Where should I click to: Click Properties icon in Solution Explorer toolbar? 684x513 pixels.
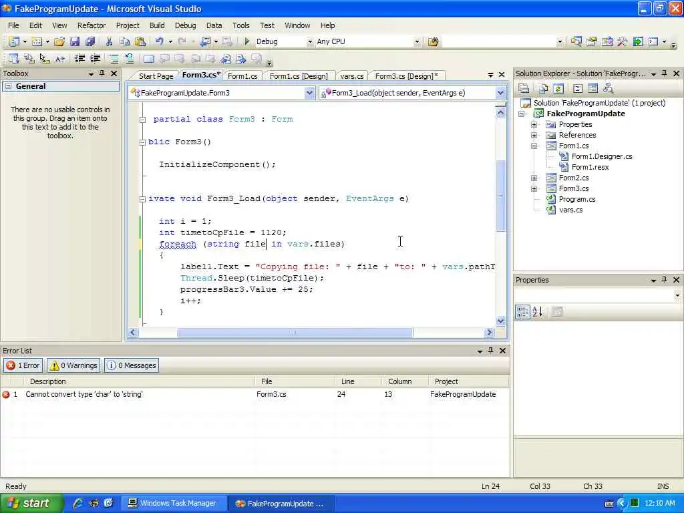(x=524, y=89)
